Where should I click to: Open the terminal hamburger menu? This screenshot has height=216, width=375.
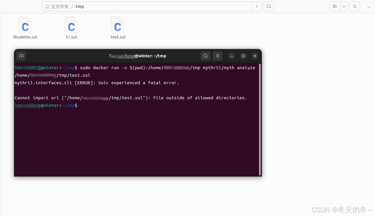pyautogui.click(x=218, y=56)
